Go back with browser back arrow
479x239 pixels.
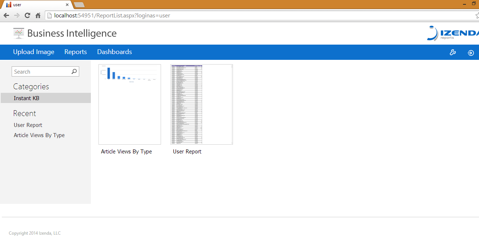(6, 15)
